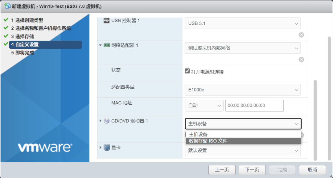Click the CD/DVD drive 1 disc icon
Image resolution: width=333 pixels, height=178 pixels.
coord(106,121)
